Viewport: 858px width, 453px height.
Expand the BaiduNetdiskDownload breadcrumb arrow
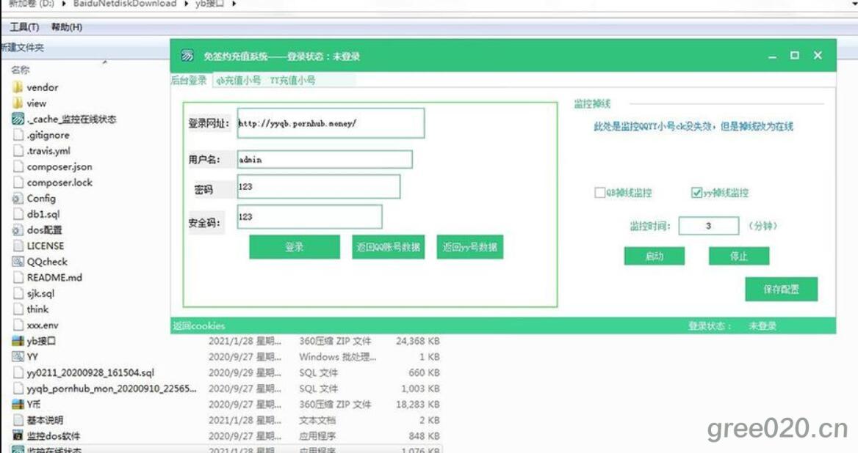tap(185, 4)
